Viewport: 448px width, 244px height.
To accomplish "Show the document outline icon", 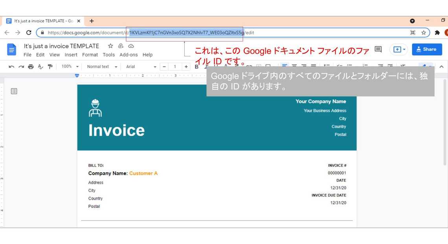I will pos(14,91).
